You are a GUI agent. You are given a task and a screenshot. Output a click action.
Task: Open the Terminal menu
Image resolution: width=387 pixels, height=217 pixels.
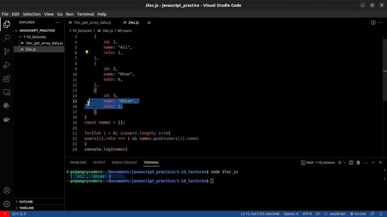[85, 14]
